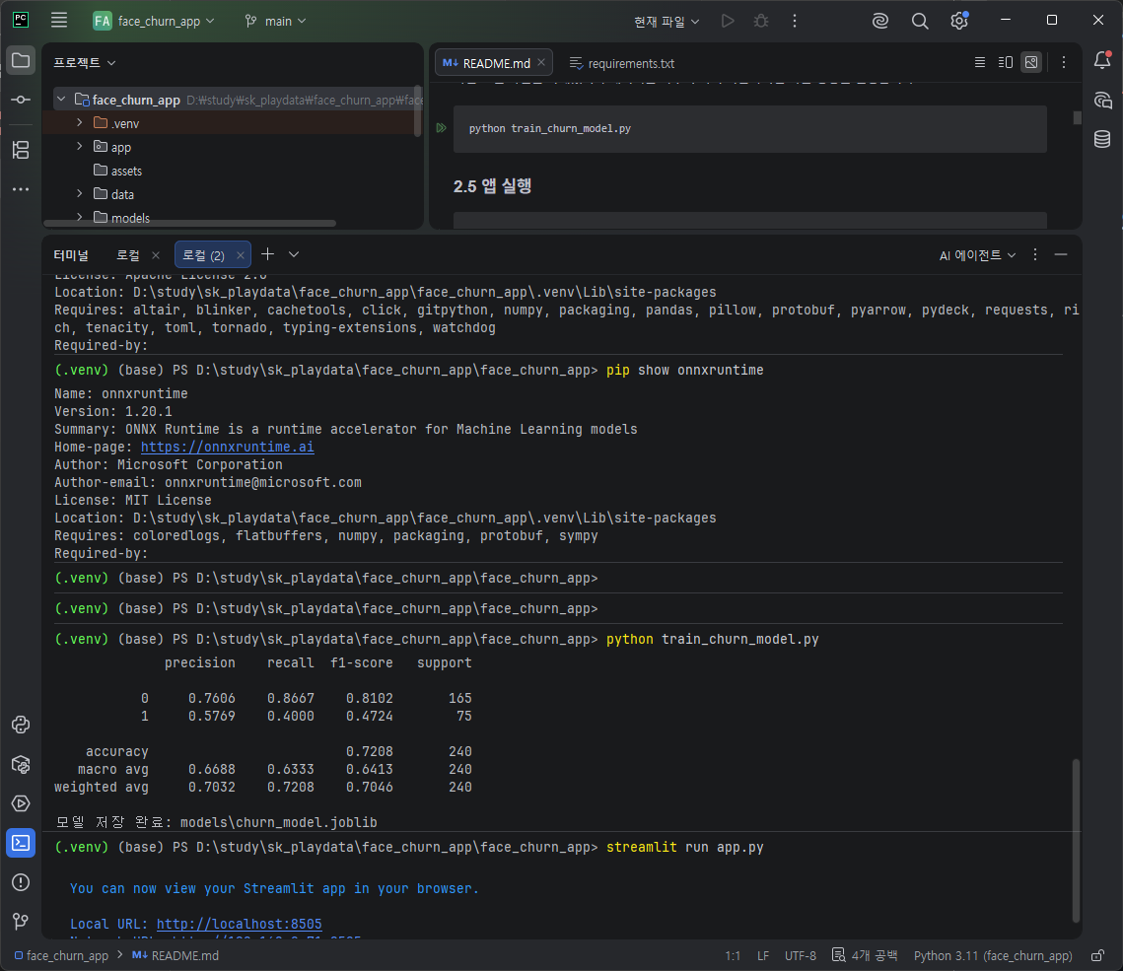The width and height of the screenshot is (1123, 971).
Task: Open the Notifications bell
Action: 1102,60
